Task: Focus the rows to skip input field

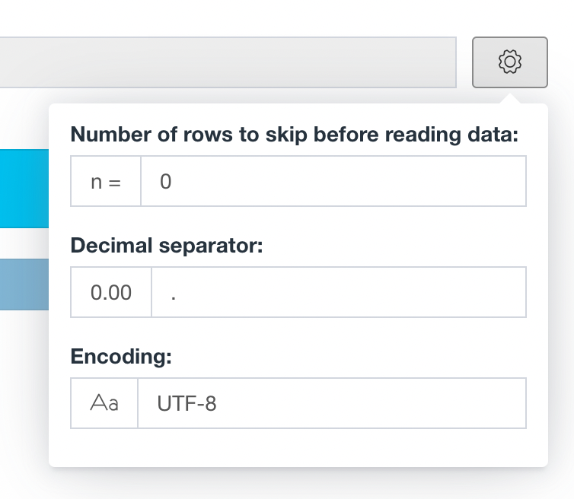Action: (x=333, y=181)
